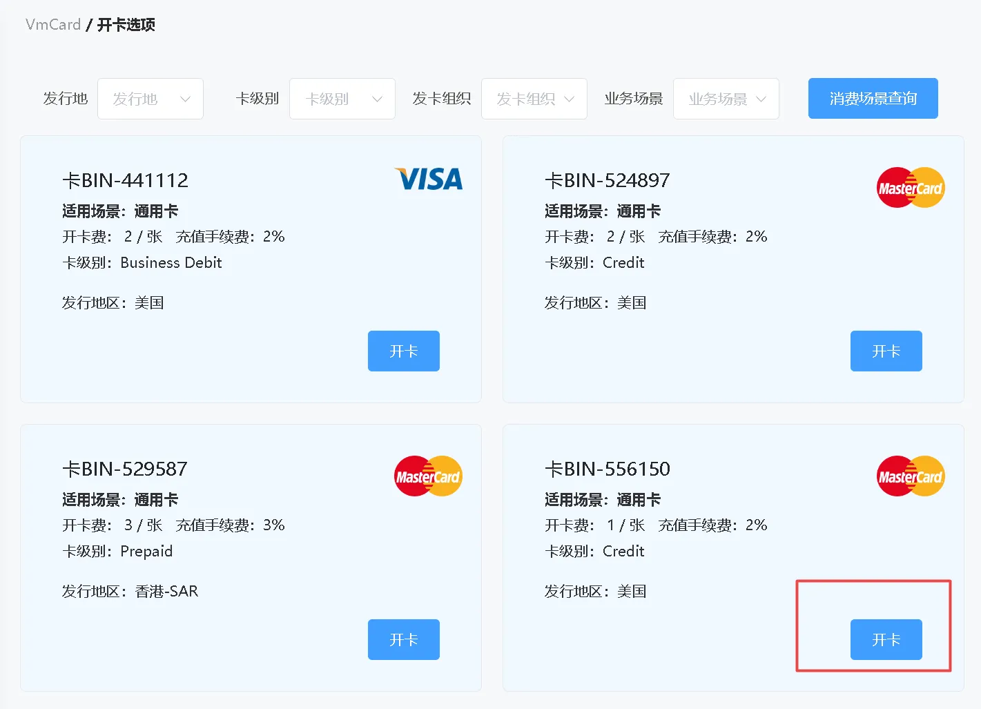Image resolution: width=981 pixels, height=709 pixels.
Task: Open the 发行地 dropdown
Action: pos(150,99)
